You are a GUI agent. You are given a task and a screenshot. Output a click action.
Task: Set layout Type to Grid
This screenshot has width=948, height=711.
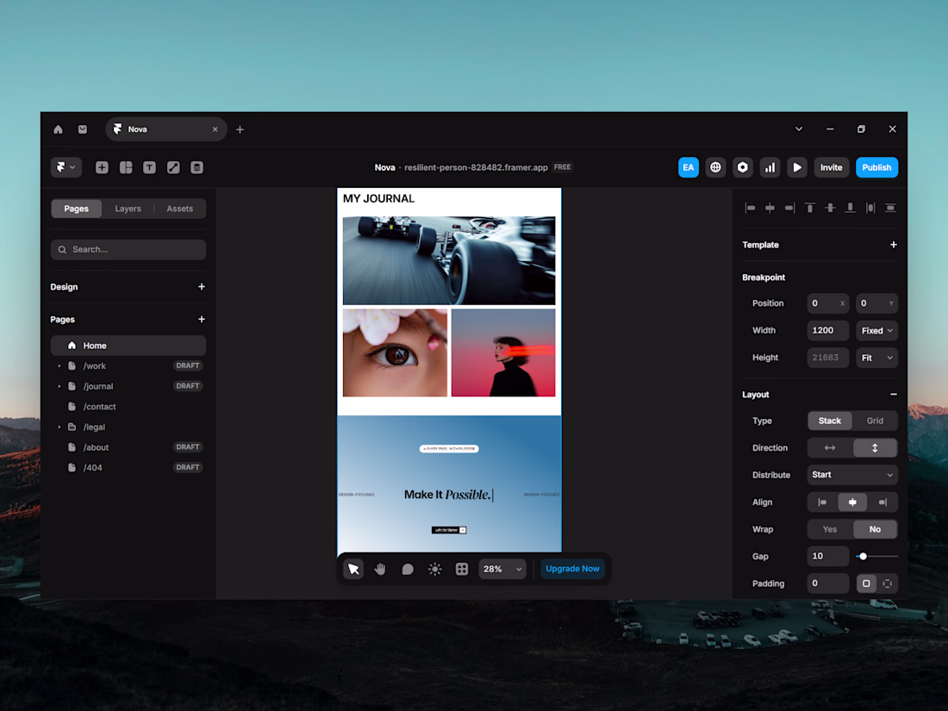click(875, 421)
